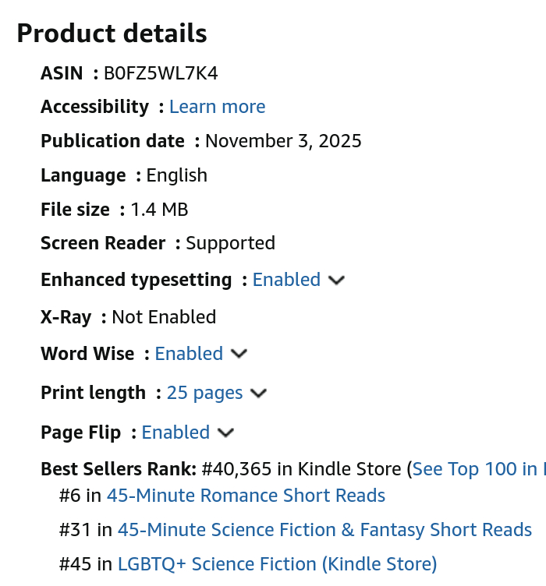Open 45-Minute Science Fiction & Fantasy Short Reads
Viewport: 546px width, 586px height.
coord(324,530)
